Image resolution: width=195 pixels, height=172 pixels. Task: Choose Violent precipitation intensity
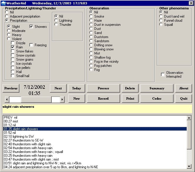[x=9, y=39]
